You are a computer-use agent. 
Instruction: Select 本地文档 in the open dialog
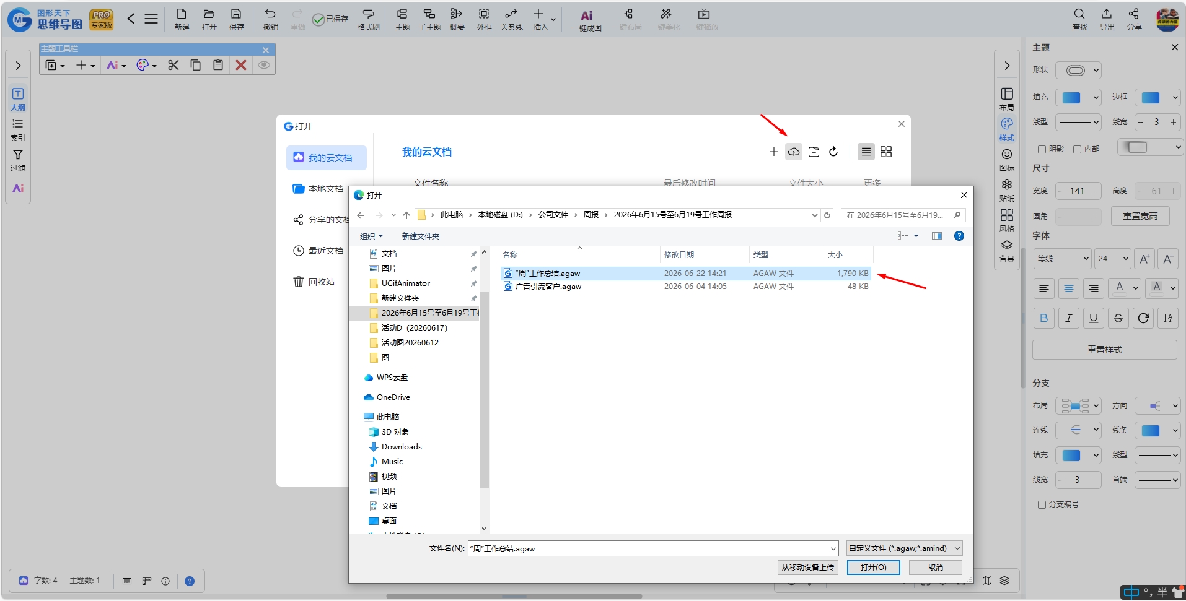click(318, 189)
